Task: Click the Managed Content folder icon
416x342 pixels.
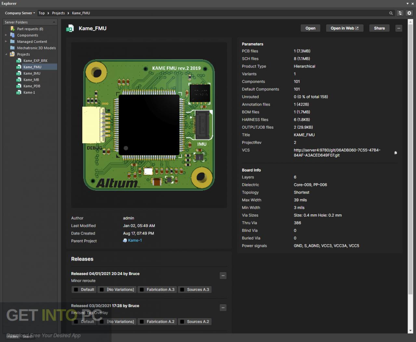Action: pyautogui.click(x=12, y=42)
